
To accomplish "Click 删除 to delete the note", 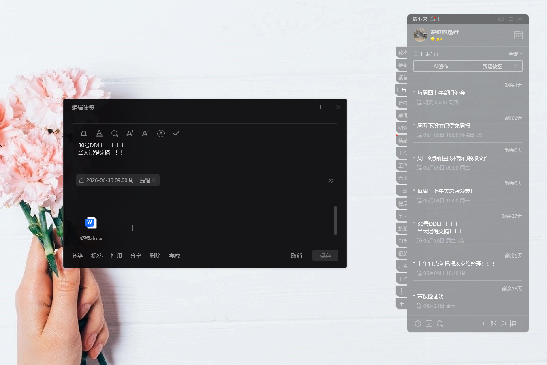I will [x=155, y=256].
